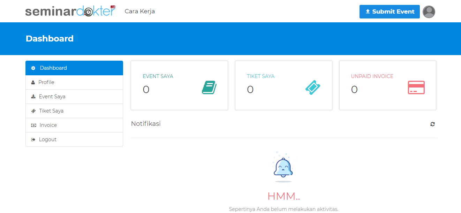Refresh notifications using the reload icon
Image resolution: width=461 pixels, height=213 pixels.
click(x=432, y=124)
